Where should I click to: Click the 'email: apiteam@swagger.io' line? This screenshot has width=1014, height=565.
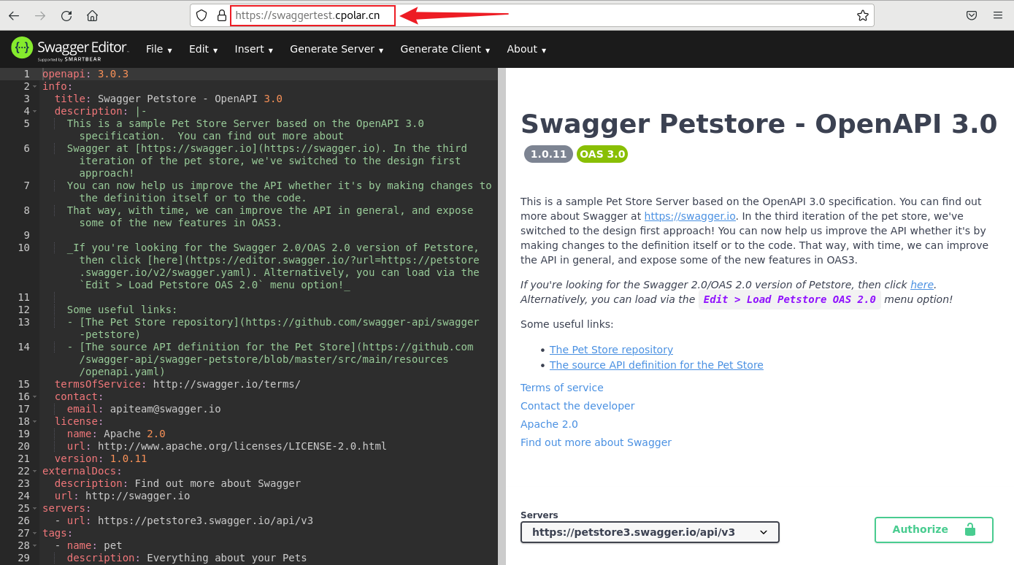pyautogui.click(x=144, y=409)
